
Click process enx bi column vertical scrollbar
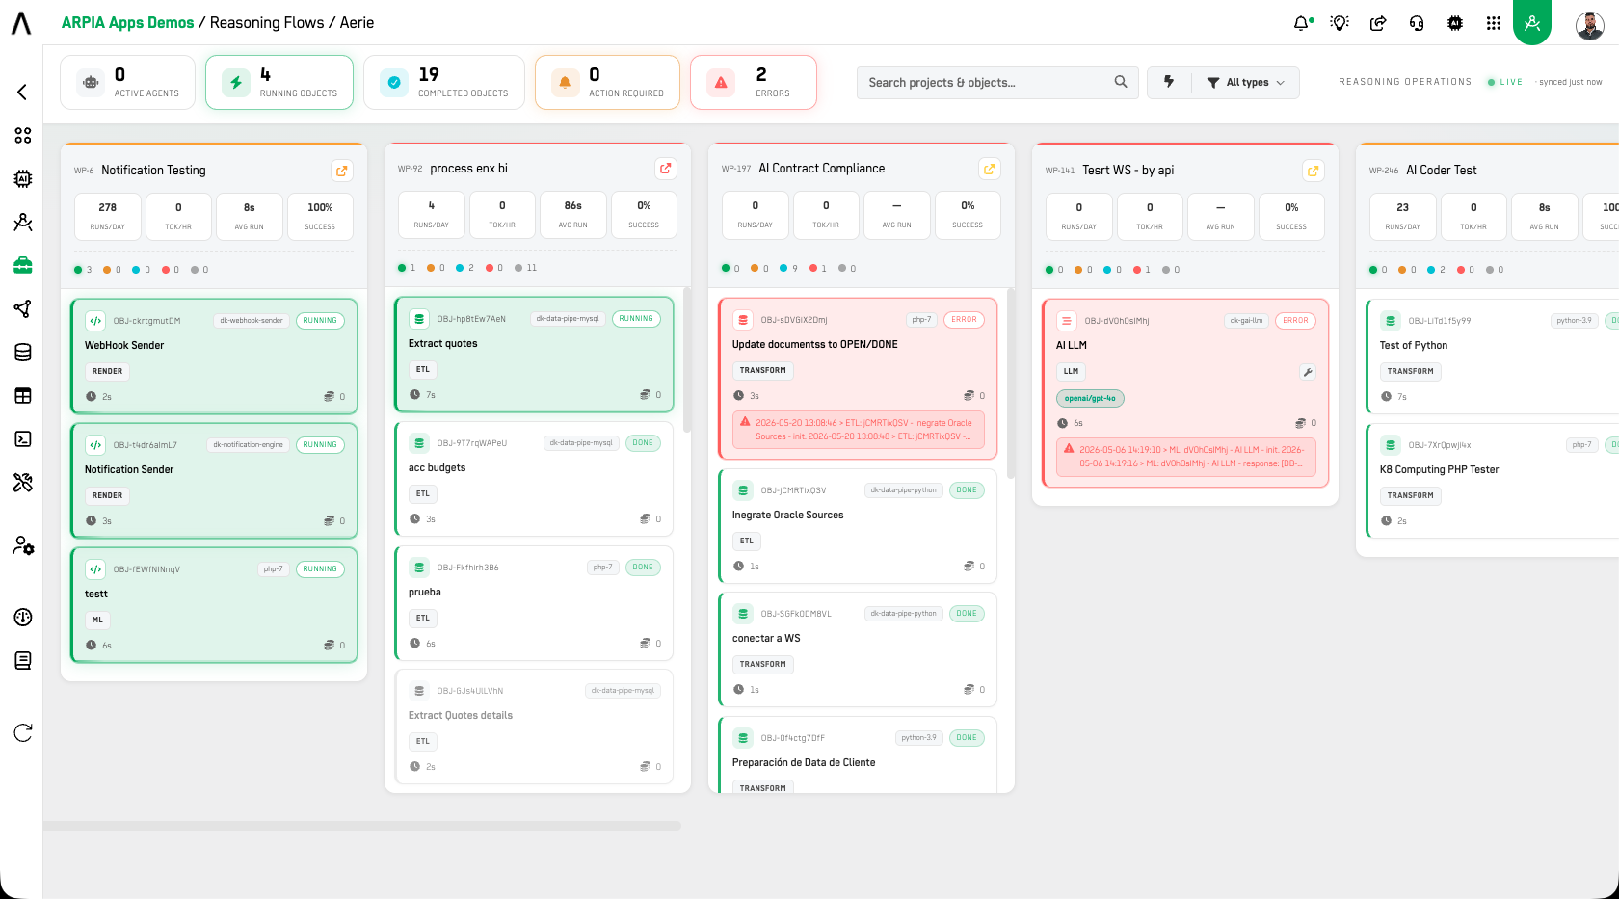[x=687, y=359]
